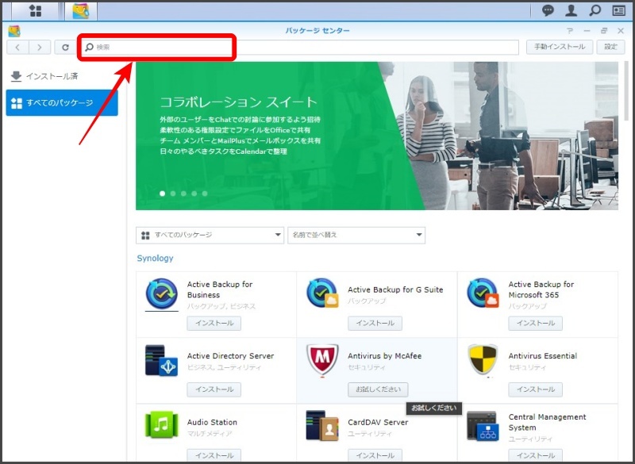
Task: Click the back navigation arrow
Action: point(17,48)
